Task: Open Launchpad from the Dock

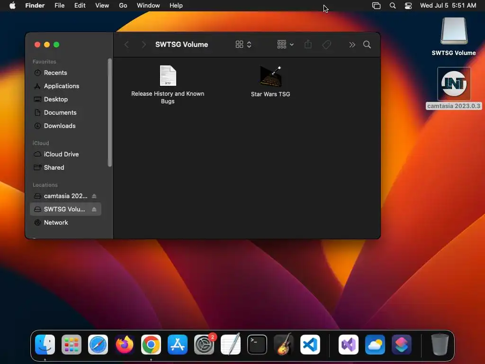Action: (72, 345)
